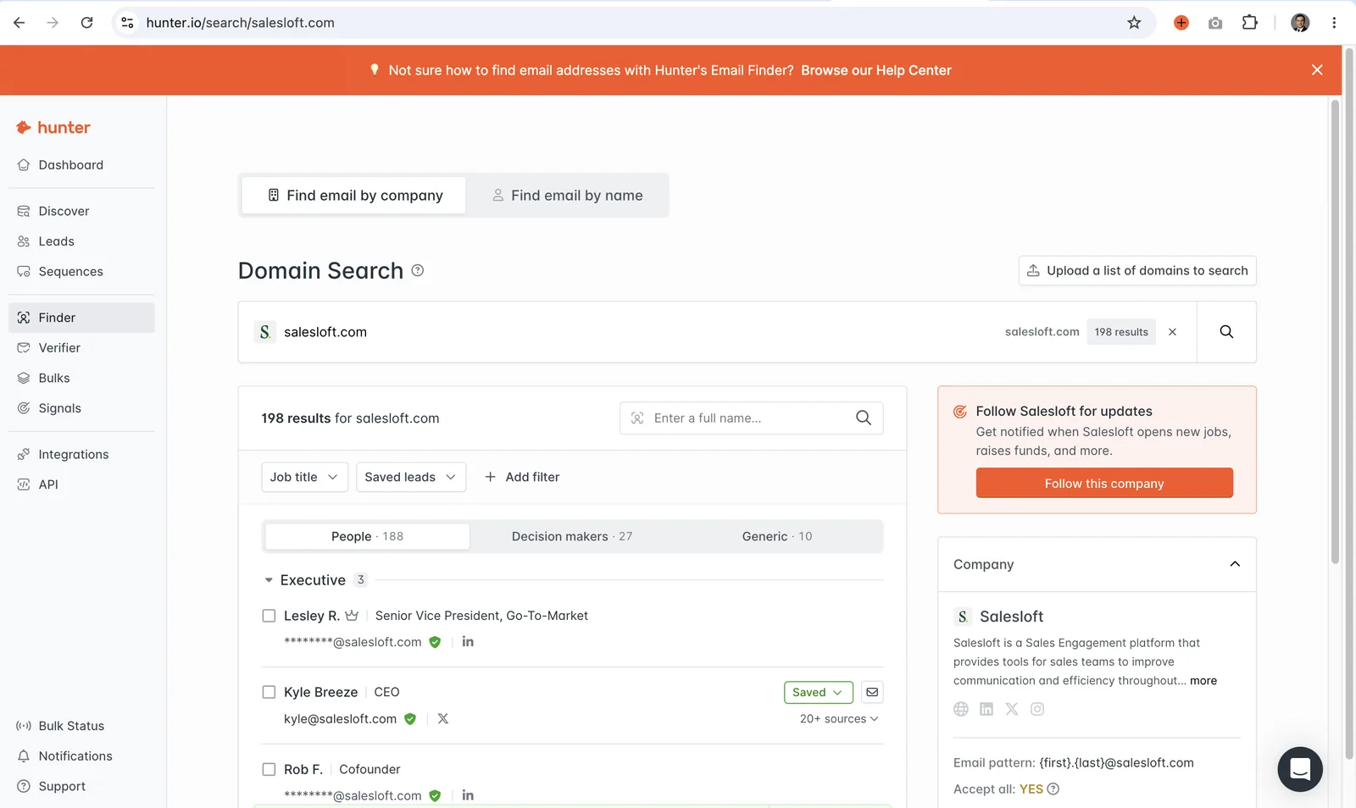
Task: Click the browser back arrow
Action: coord(19,23)
